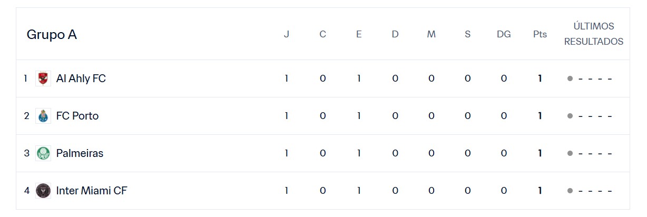Click the Pts column header
Screen dimensions: 647x217
click(x=540, y=34)
